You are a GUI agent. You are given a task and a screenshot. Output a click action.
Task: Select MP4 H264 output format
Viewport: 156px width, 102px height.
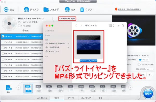tap(28, 89)
